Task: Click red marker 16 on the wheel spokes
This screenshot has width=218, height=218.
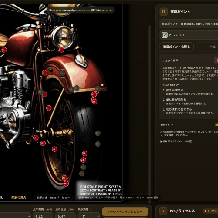Action: 54,149
